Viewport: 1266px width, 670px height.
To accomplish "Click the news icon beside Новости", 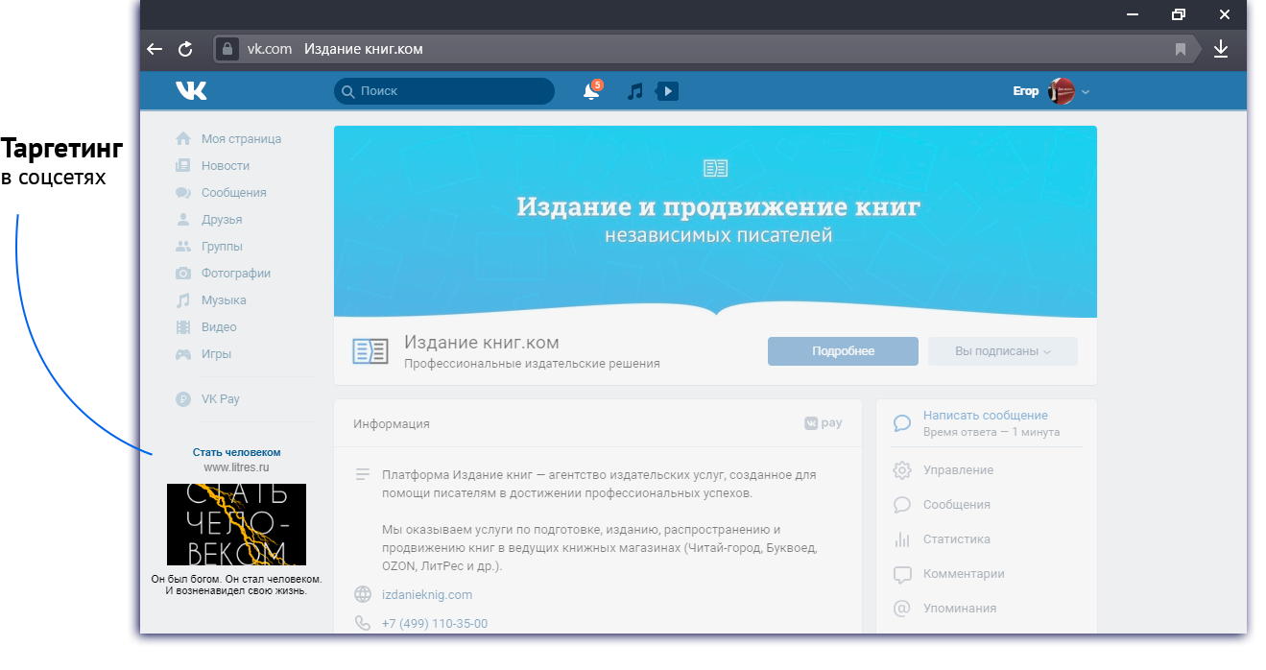I will [183, 166].
